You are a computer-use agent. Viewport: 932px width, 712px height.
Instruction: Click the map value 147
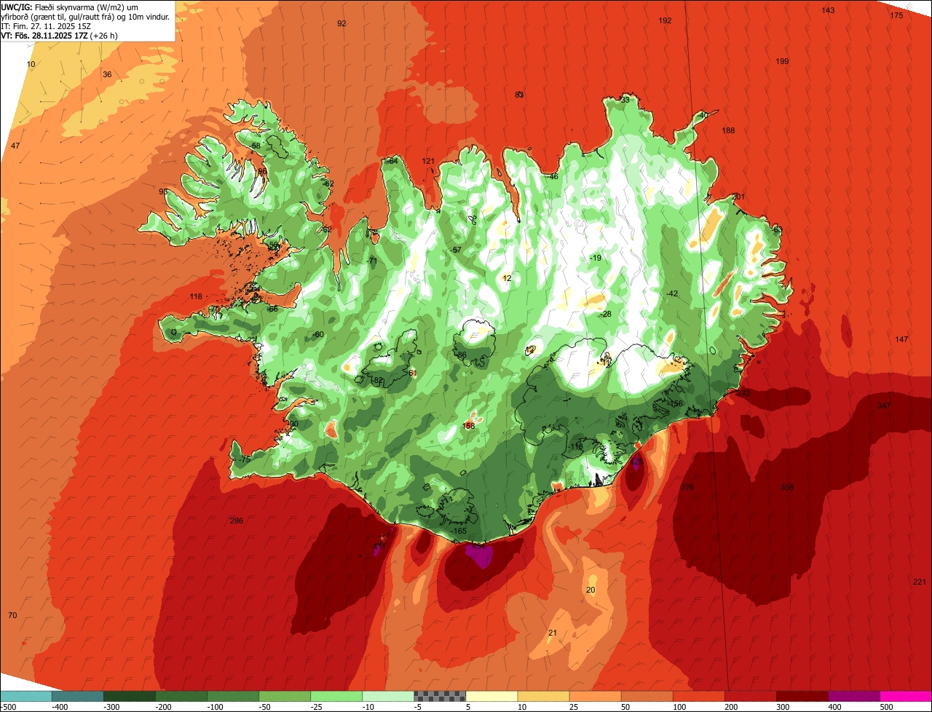point(901,339)
